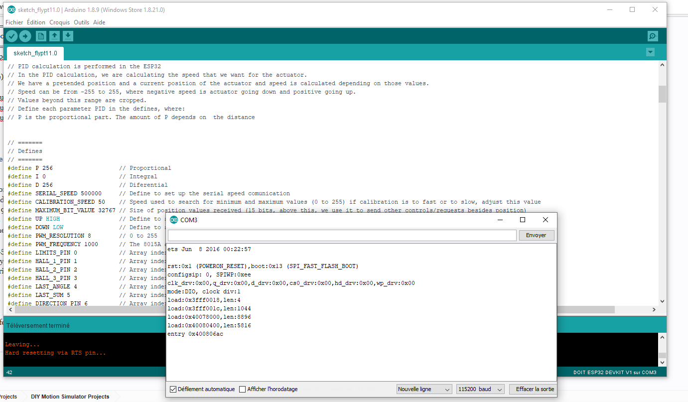Open the Fichier menu

(x=14, y=22)
